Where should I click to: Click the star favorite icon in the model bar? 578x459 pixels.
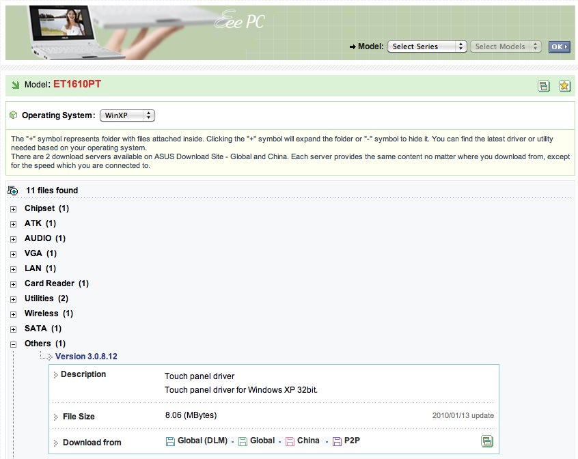click(564, 86)
